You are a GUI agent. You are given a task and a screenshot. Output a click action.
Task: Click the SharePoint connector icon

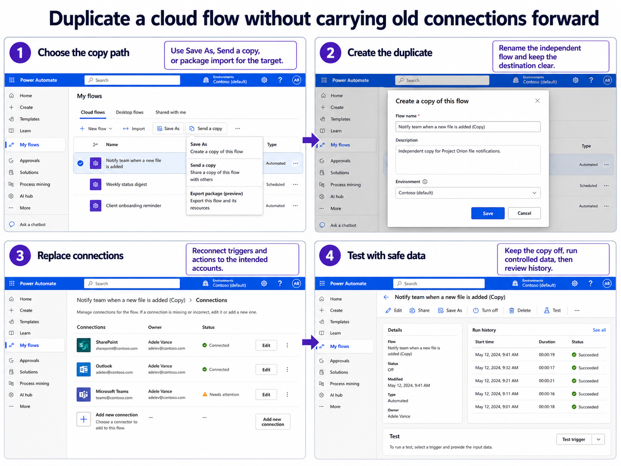[84, 345]
